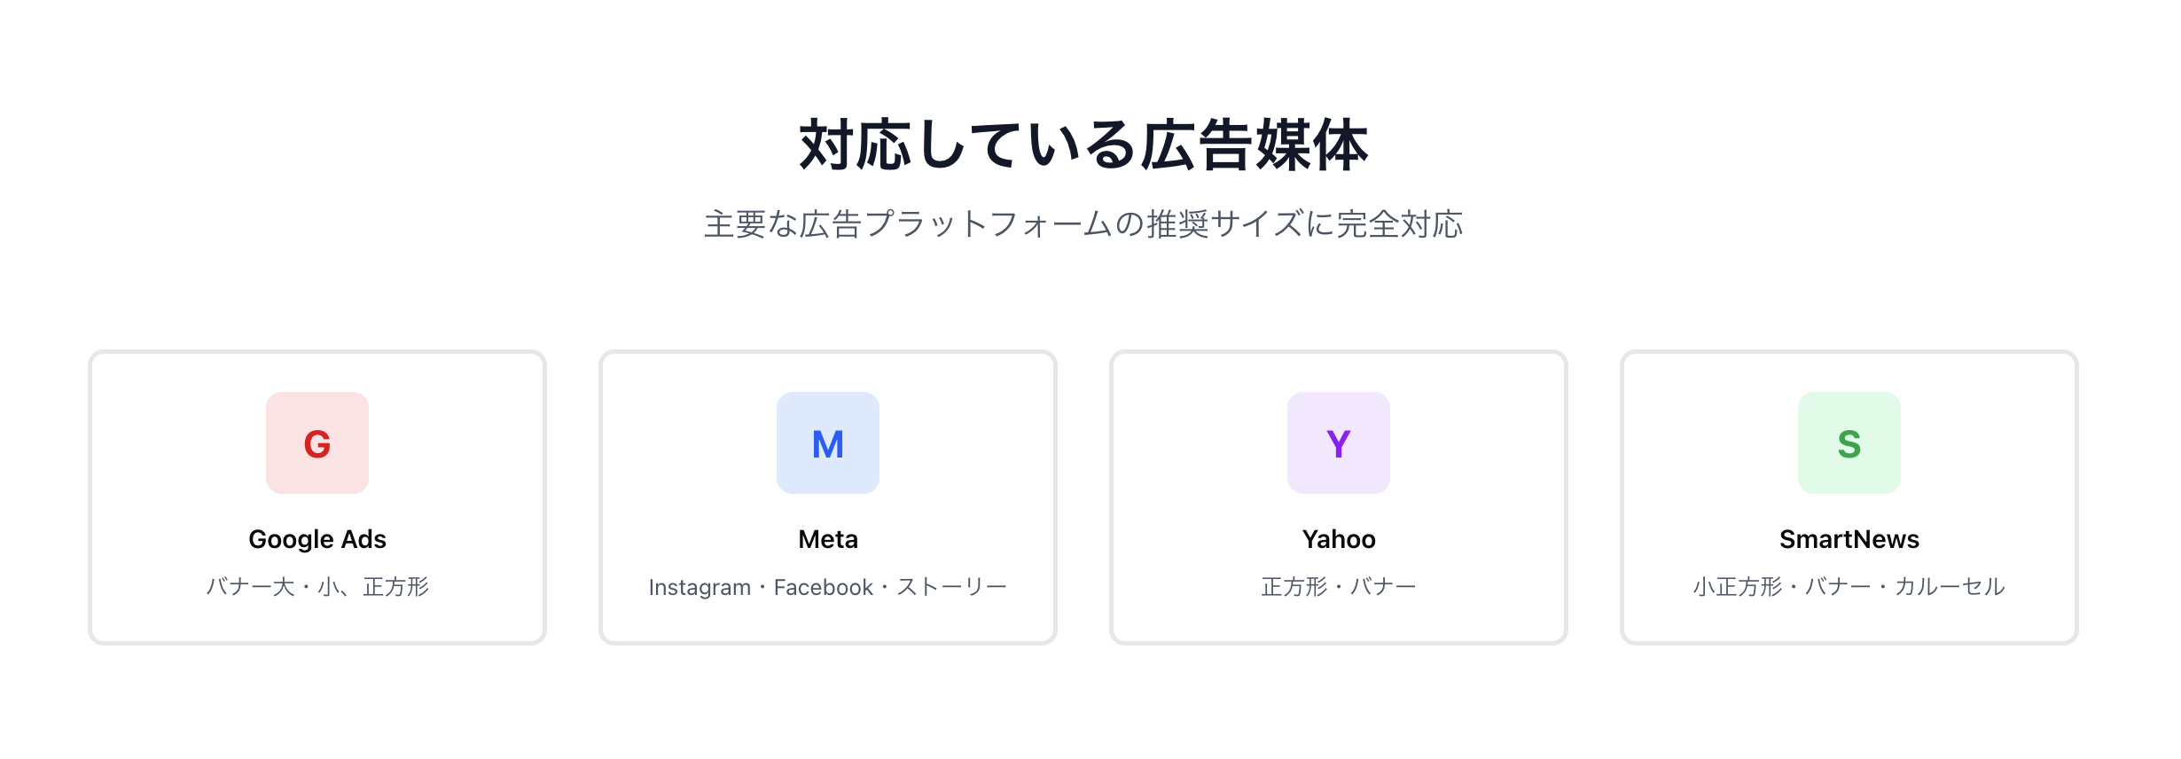Click the 正方形・バナー description under Yahoo
This screenshot has width=2181, height=759.
click(1339, 587)
